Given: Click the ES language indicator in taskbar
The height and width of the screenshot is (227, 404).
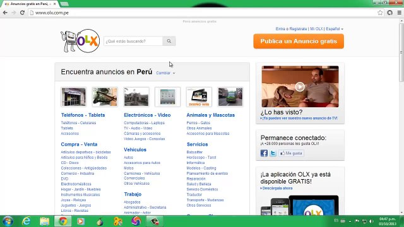Looking at the screenshot, I should click(336, 221).
